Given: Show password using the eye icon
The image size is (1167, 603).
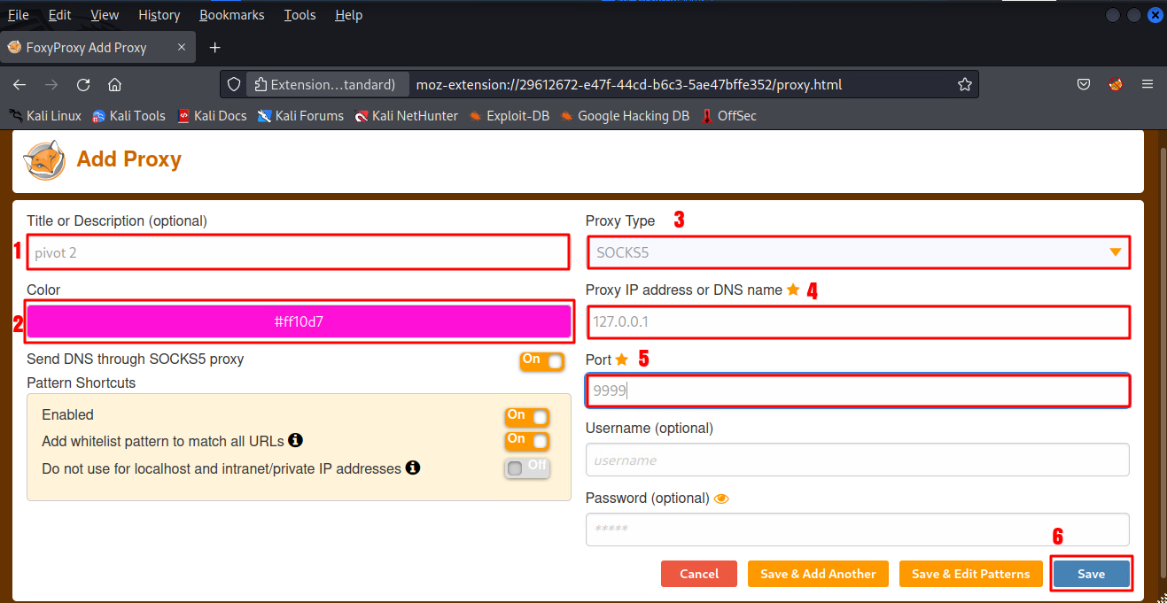Looking at the screenshot, I should (x=721, y=499).
